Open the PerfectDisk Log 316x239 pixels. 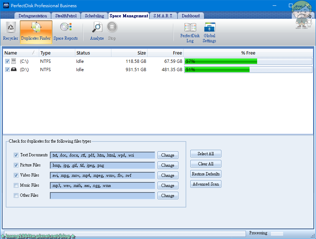(190, 32)
